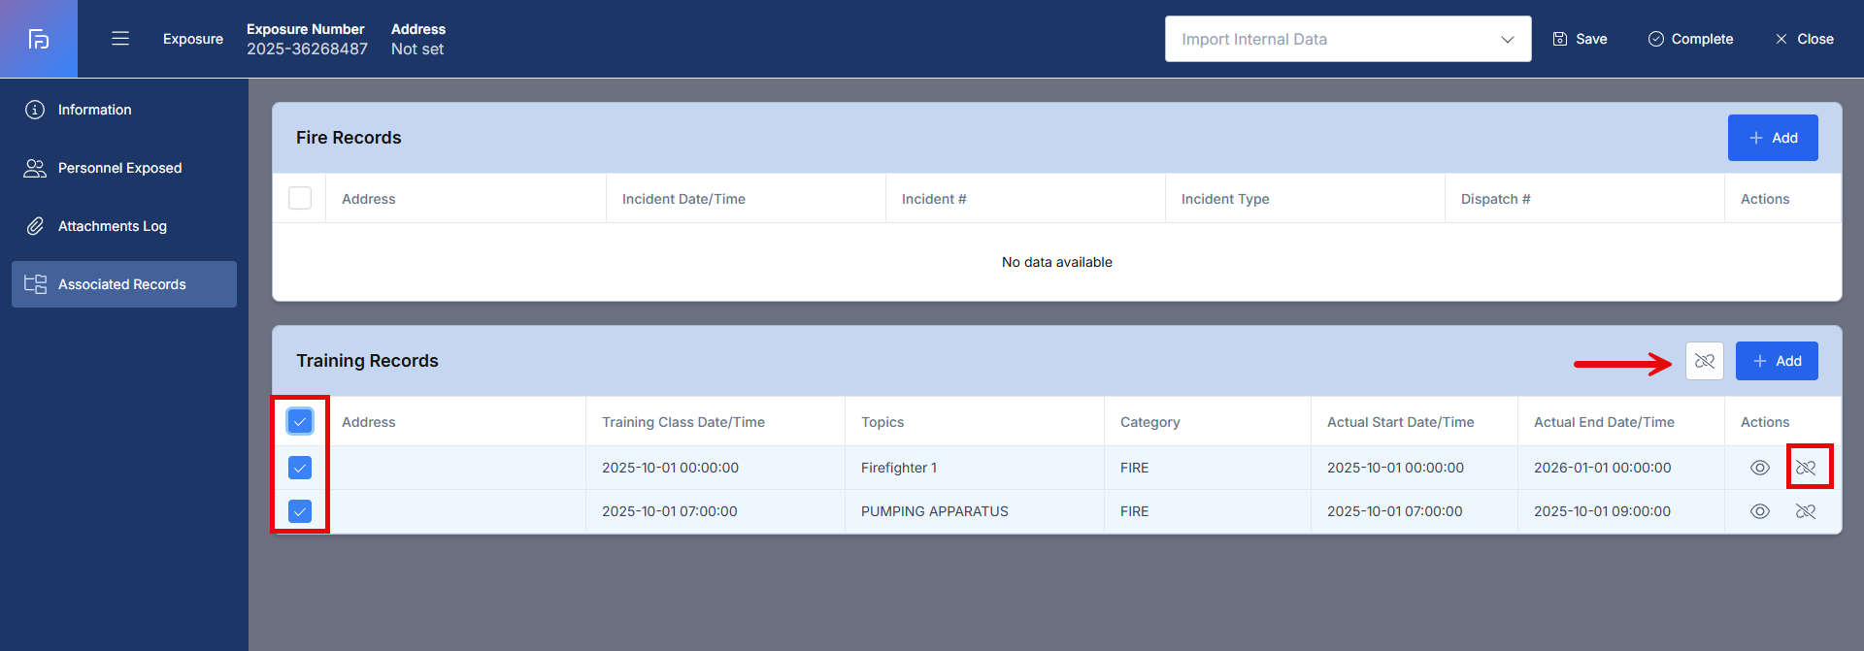1864x651 pixels.
Task: Click the Import Internal Data chevron arrow
Action: click(1507, 40)
